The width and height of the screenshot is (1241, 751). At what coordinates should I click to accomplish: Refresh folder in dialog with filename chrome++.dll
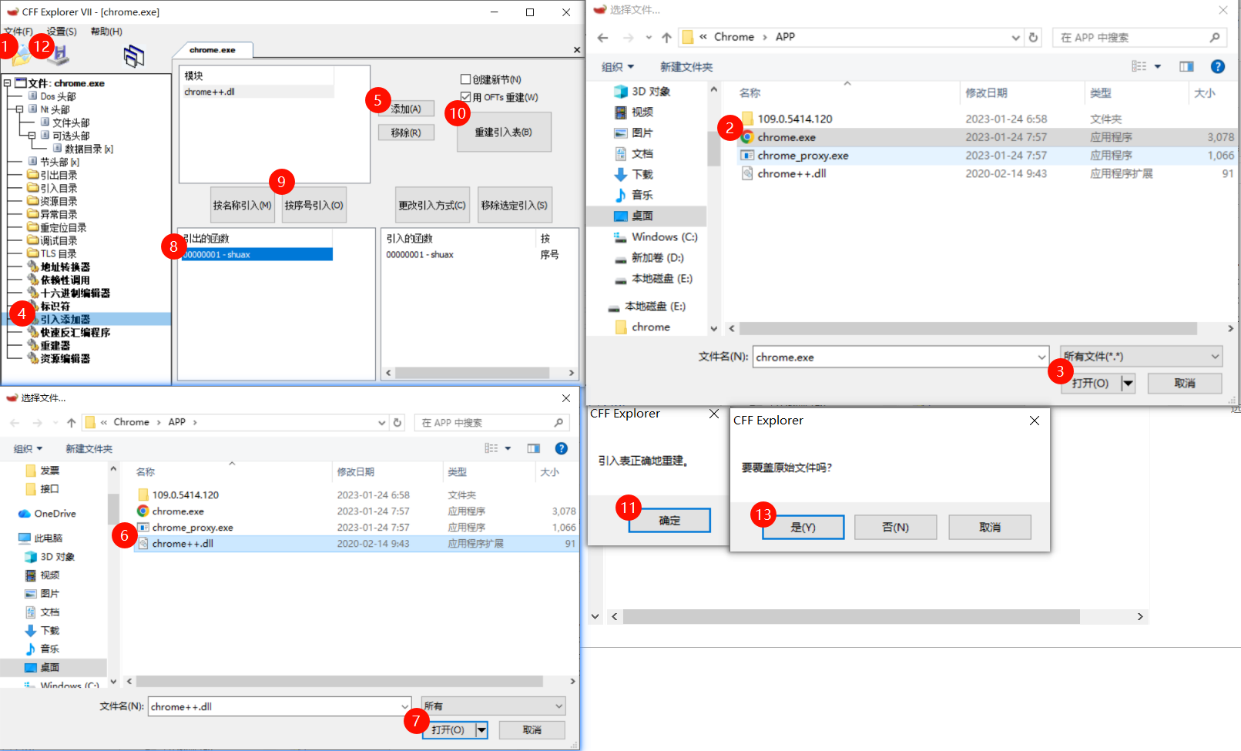coord(397,422)
